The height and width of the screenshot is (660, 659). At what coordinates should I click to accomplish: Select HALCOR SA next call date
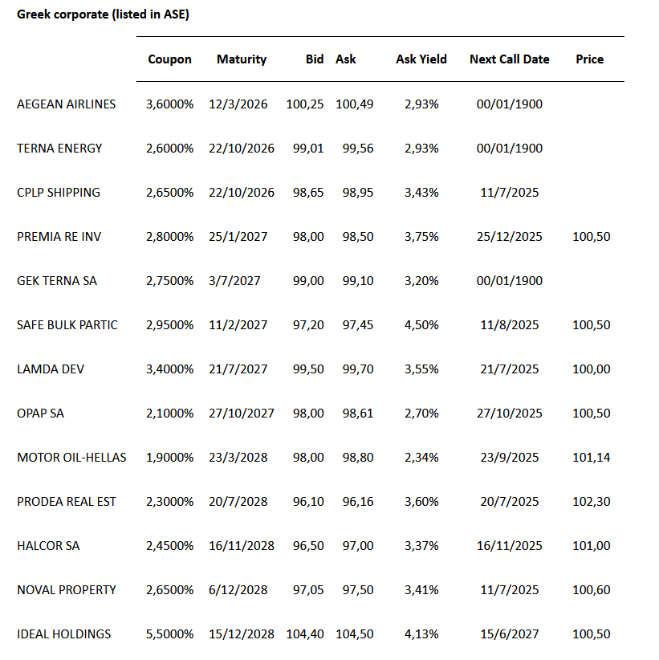[x=509, y=546]
